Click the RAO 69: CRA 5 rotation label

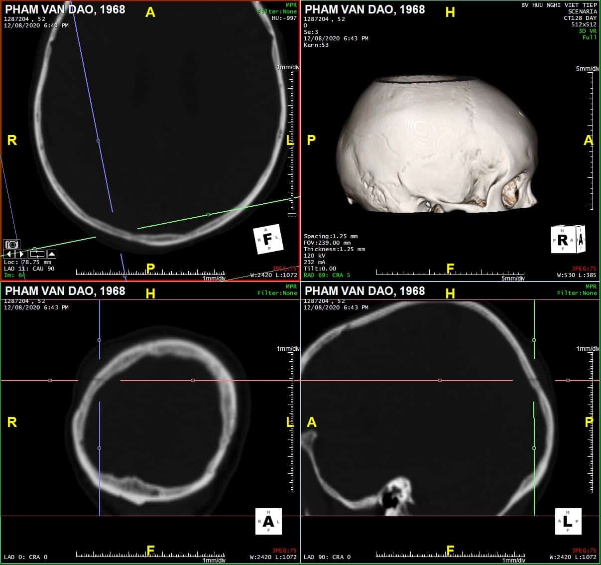(x=327, y=275)
